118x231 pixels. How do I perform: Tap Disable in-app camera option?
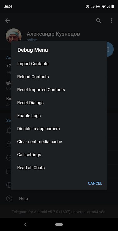59,129
